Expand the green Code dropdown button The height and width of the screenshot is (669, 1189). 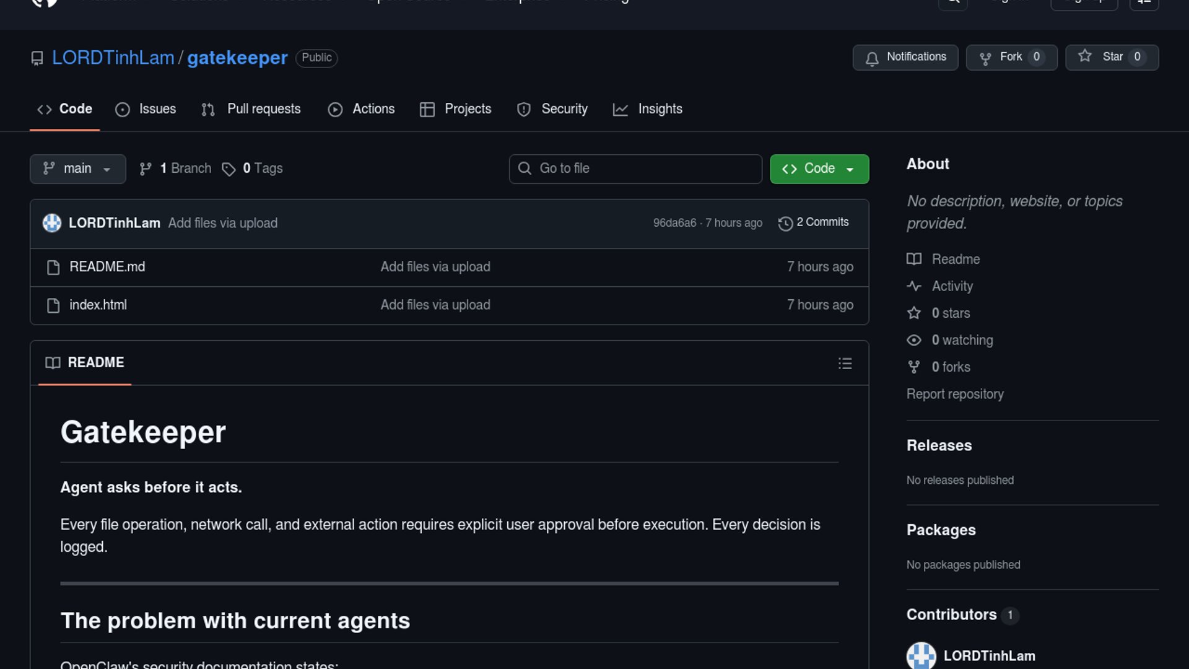point(819,168)
